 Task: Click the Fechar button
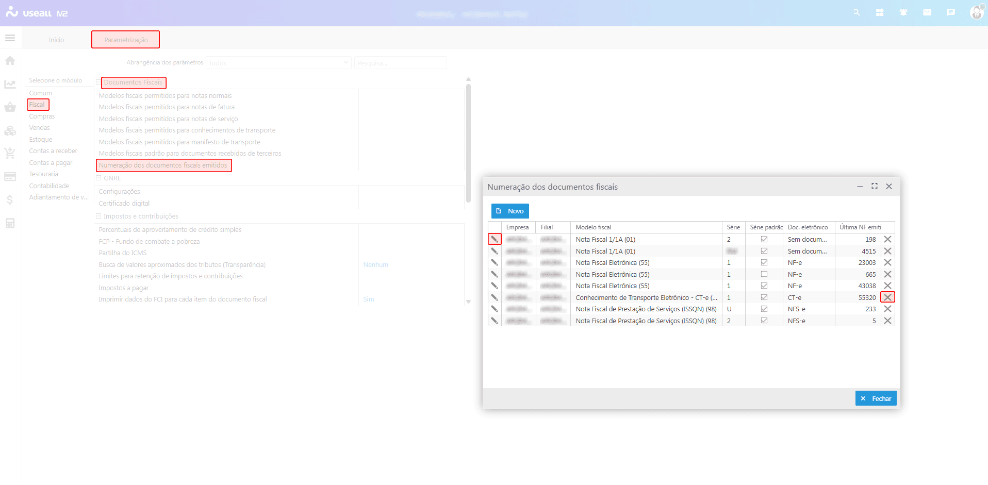(x=876, y=398)
